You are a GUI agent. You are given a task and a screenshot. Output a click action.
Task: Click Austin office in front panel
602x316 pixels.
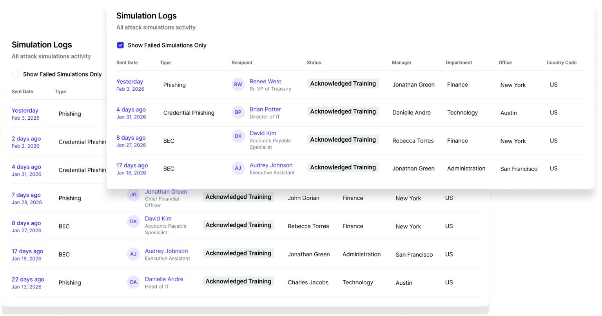click(x=509, y=113)
